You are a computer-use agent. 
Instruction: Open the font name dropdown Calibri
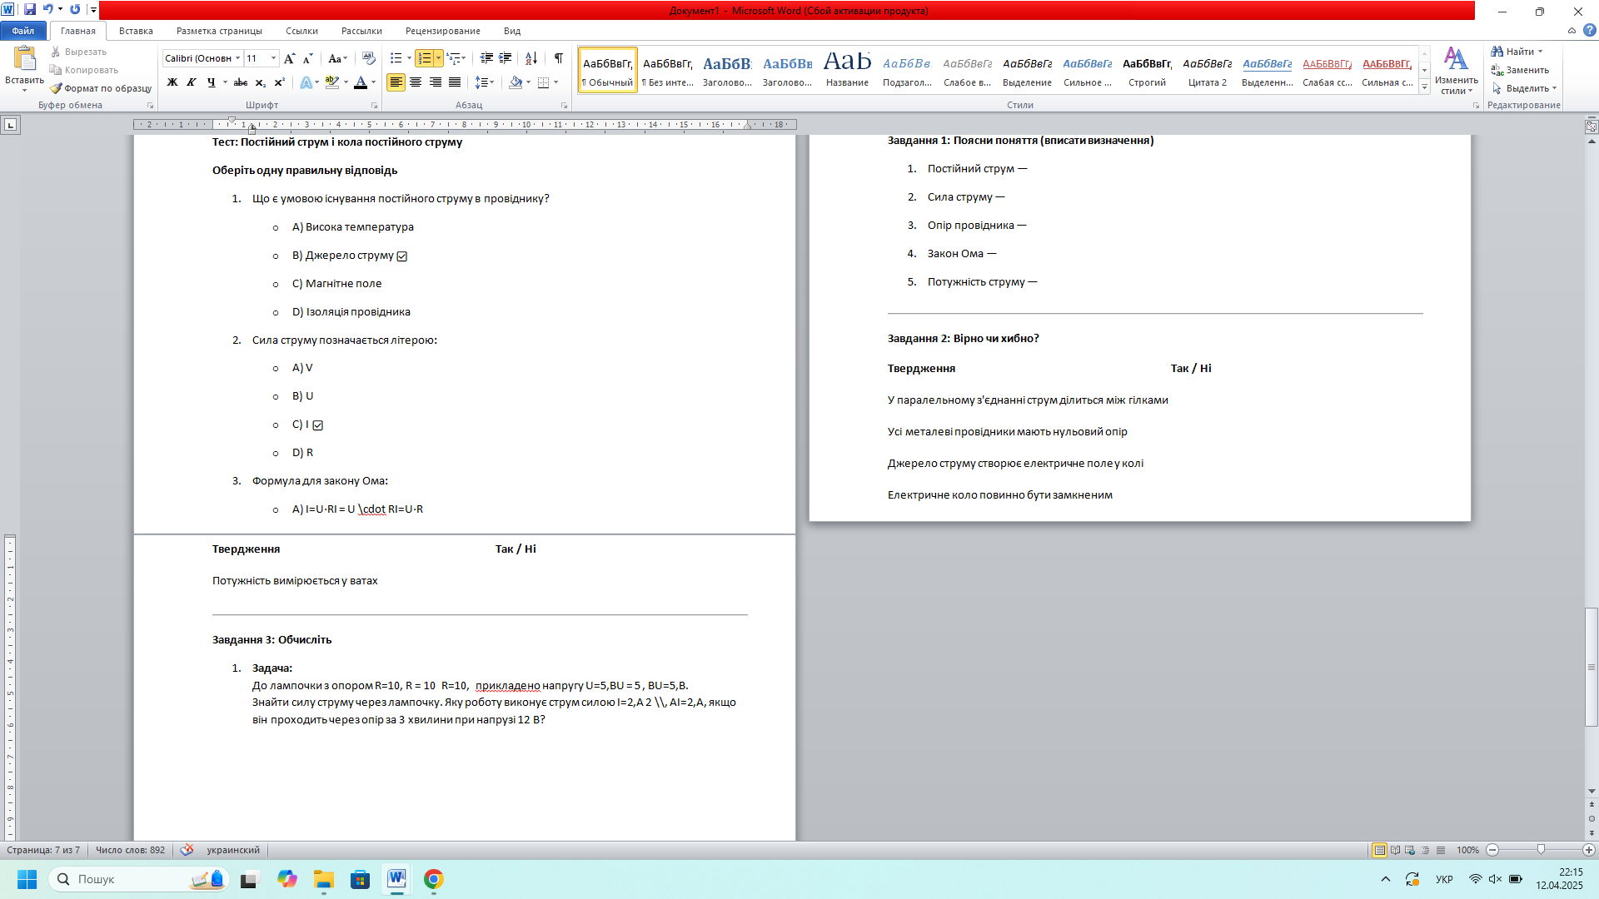pyautogui.click(x=237, y=58)
